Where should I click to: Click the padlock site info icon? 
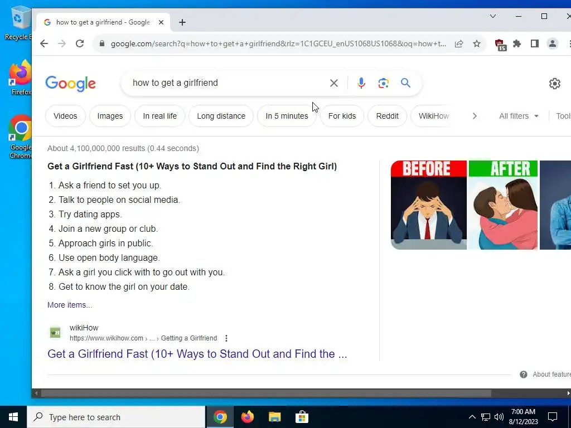click(102, 43)
